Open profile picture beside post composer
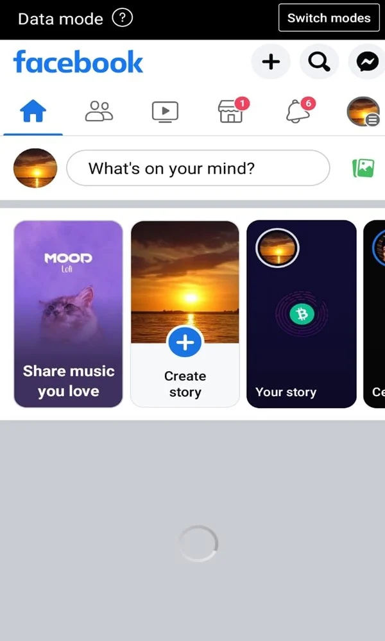 point(35,168)
